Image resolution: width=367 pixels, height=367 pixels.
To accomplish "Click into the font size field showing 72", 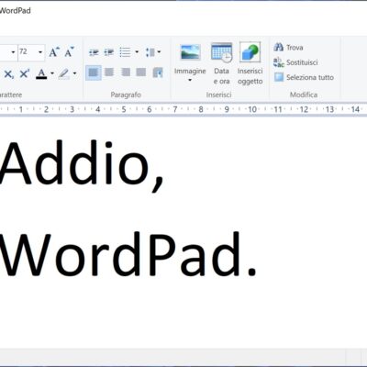I will (28, 52).
